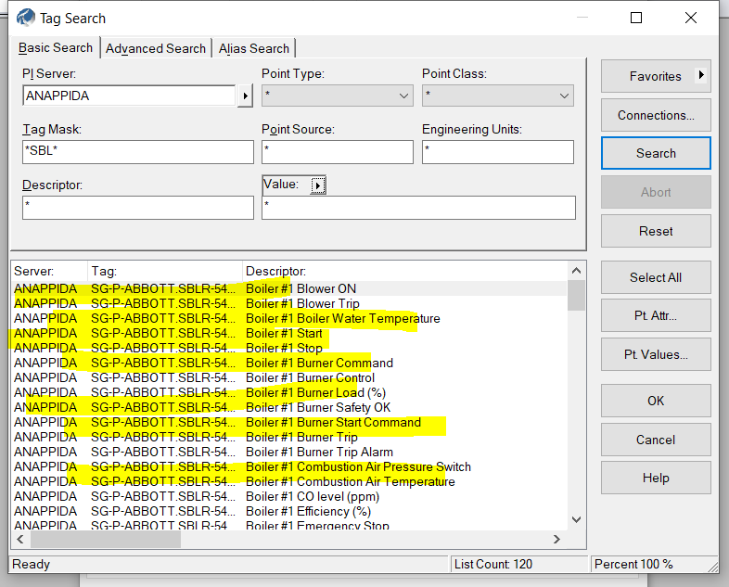Select the row whose descriptor is exactly 'Boiler #1 Burner Trip'
Image resolution: width=729 pixels, height=587 pixels.
click(289, 438)
